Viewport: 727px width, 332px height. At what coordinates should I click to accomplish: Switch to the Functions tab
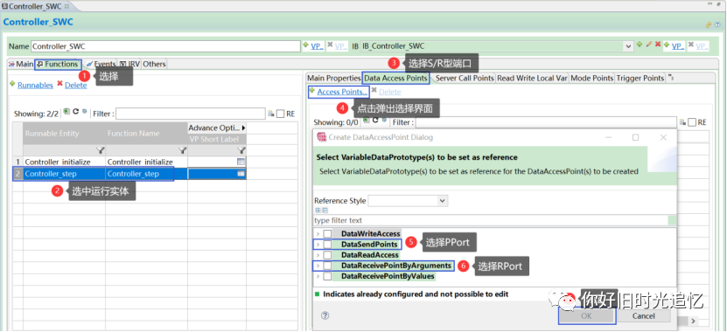(x=58, y=64)
